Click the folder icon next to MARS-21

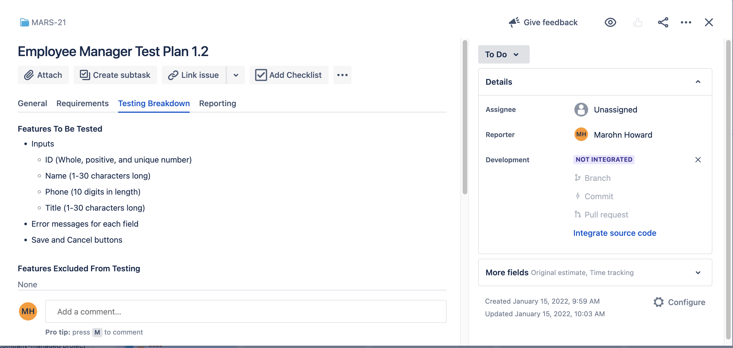pyautogui.click(x=24, y=22)
